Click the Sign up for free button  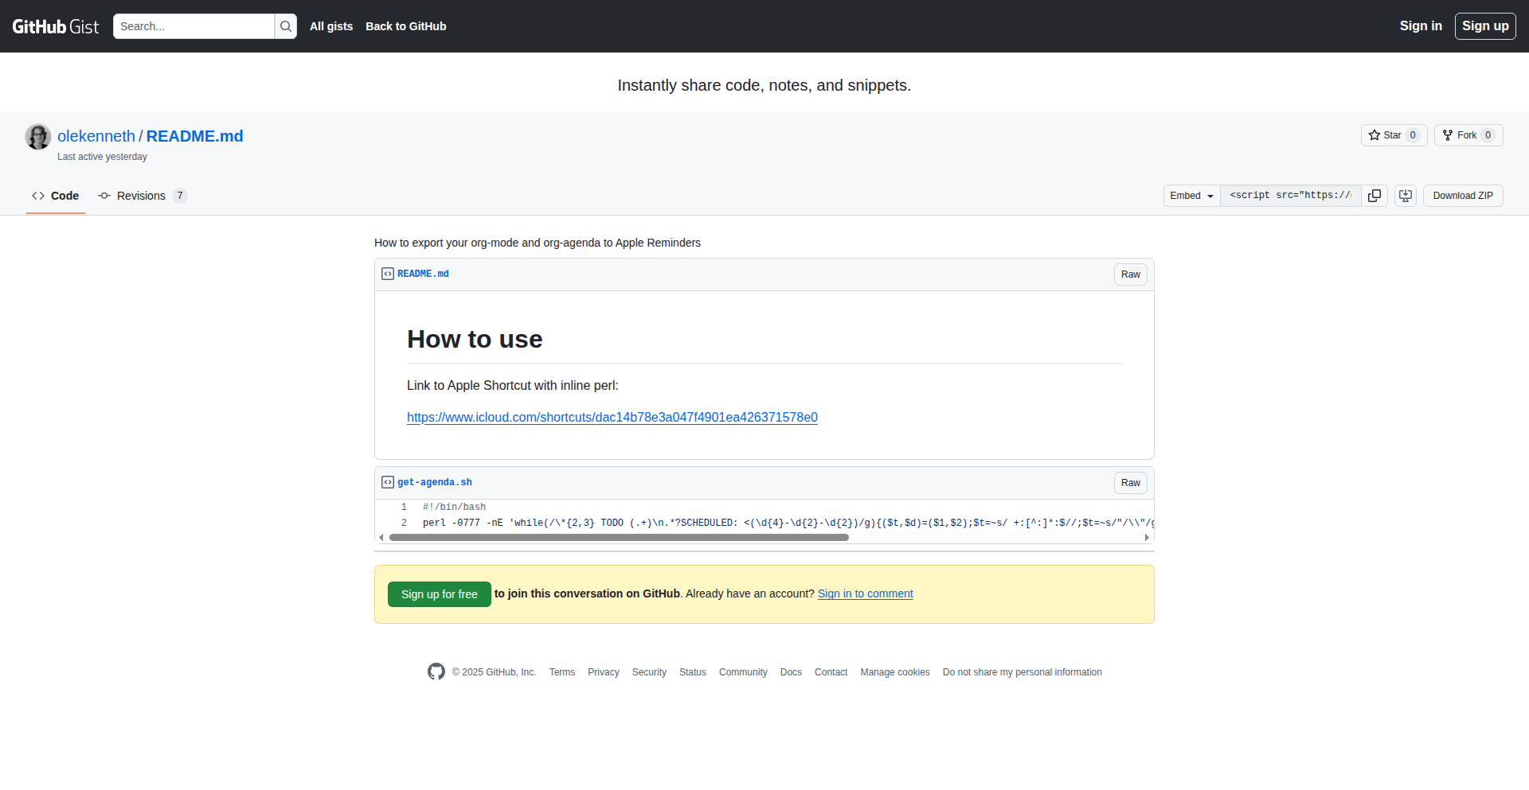tap(439, 594)
